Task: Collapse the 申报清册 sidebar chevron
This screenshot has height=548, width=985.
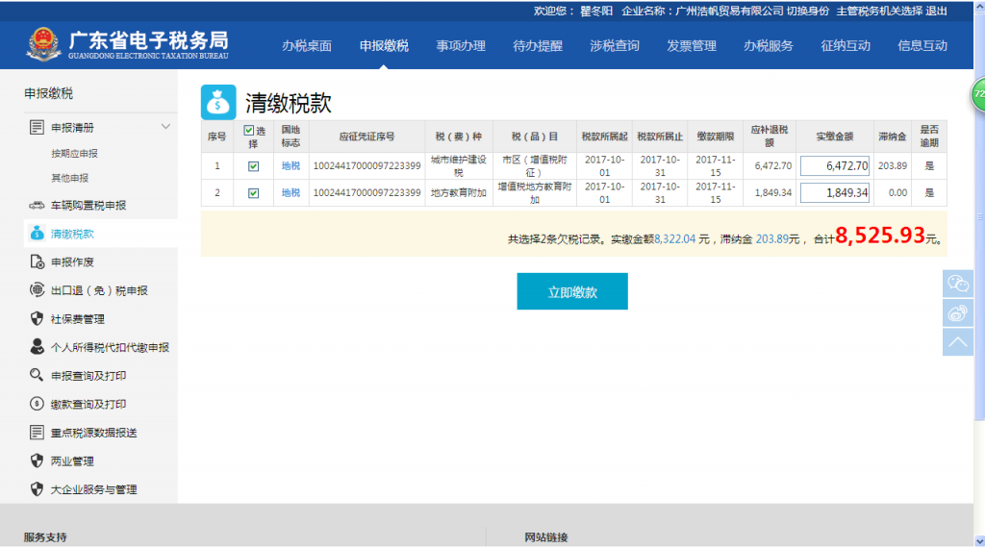Action: click(165, 127)
